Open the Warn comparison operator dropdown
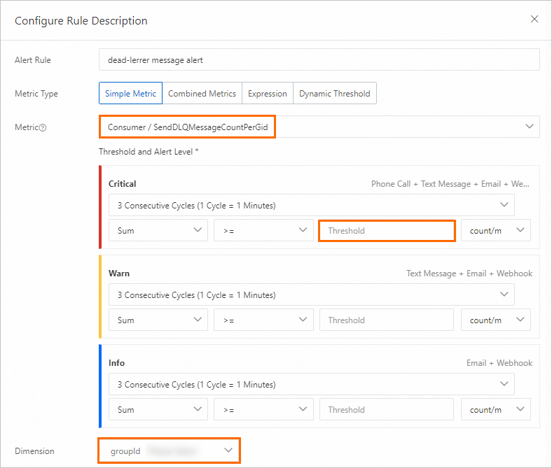The height and width of the screenshot is (468, 552). pos(263,320)
